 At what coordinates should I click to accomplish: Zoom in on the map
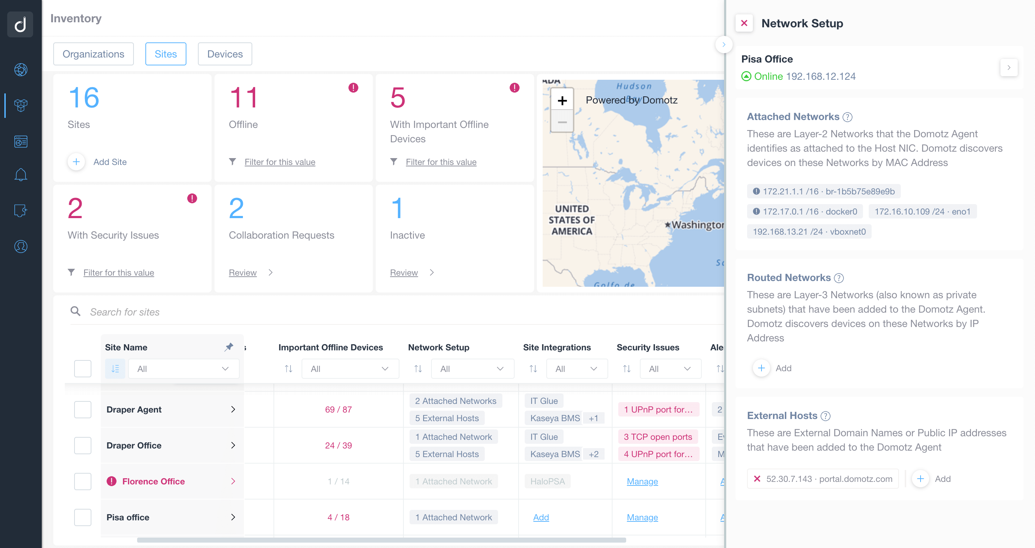click(x=562, y=100)
